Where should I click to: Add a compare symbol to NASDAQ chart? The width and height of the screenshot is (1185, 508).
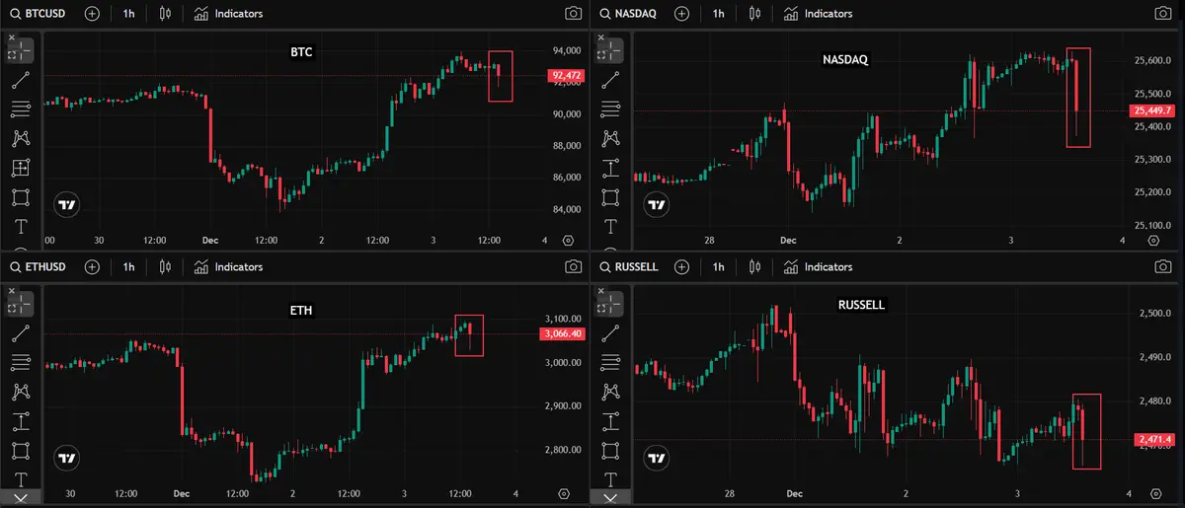(680, 14)
